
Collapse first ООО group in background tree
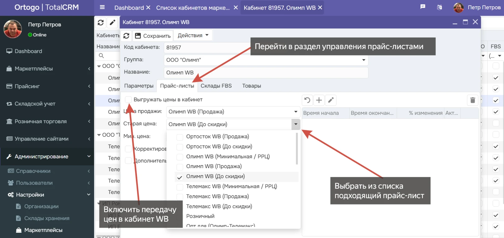(99, 66)
